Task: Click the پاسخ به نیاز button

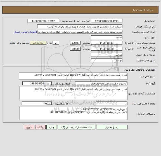Action: point(112,127)
